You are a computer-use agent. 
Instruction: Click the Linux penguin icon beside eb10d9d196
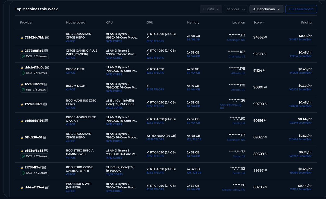pyautogui.click(x=22, y=121)
